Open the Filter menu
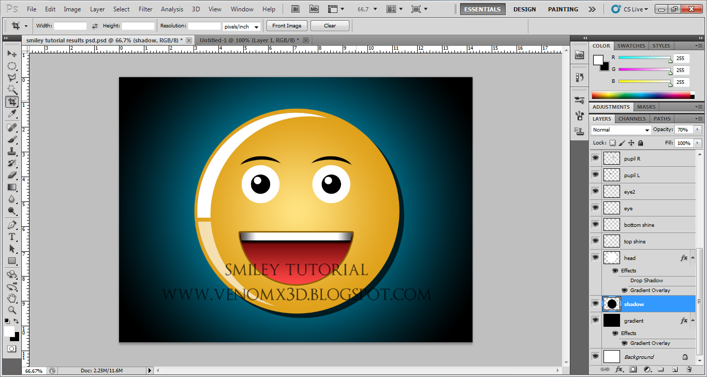 click(145, 9)
